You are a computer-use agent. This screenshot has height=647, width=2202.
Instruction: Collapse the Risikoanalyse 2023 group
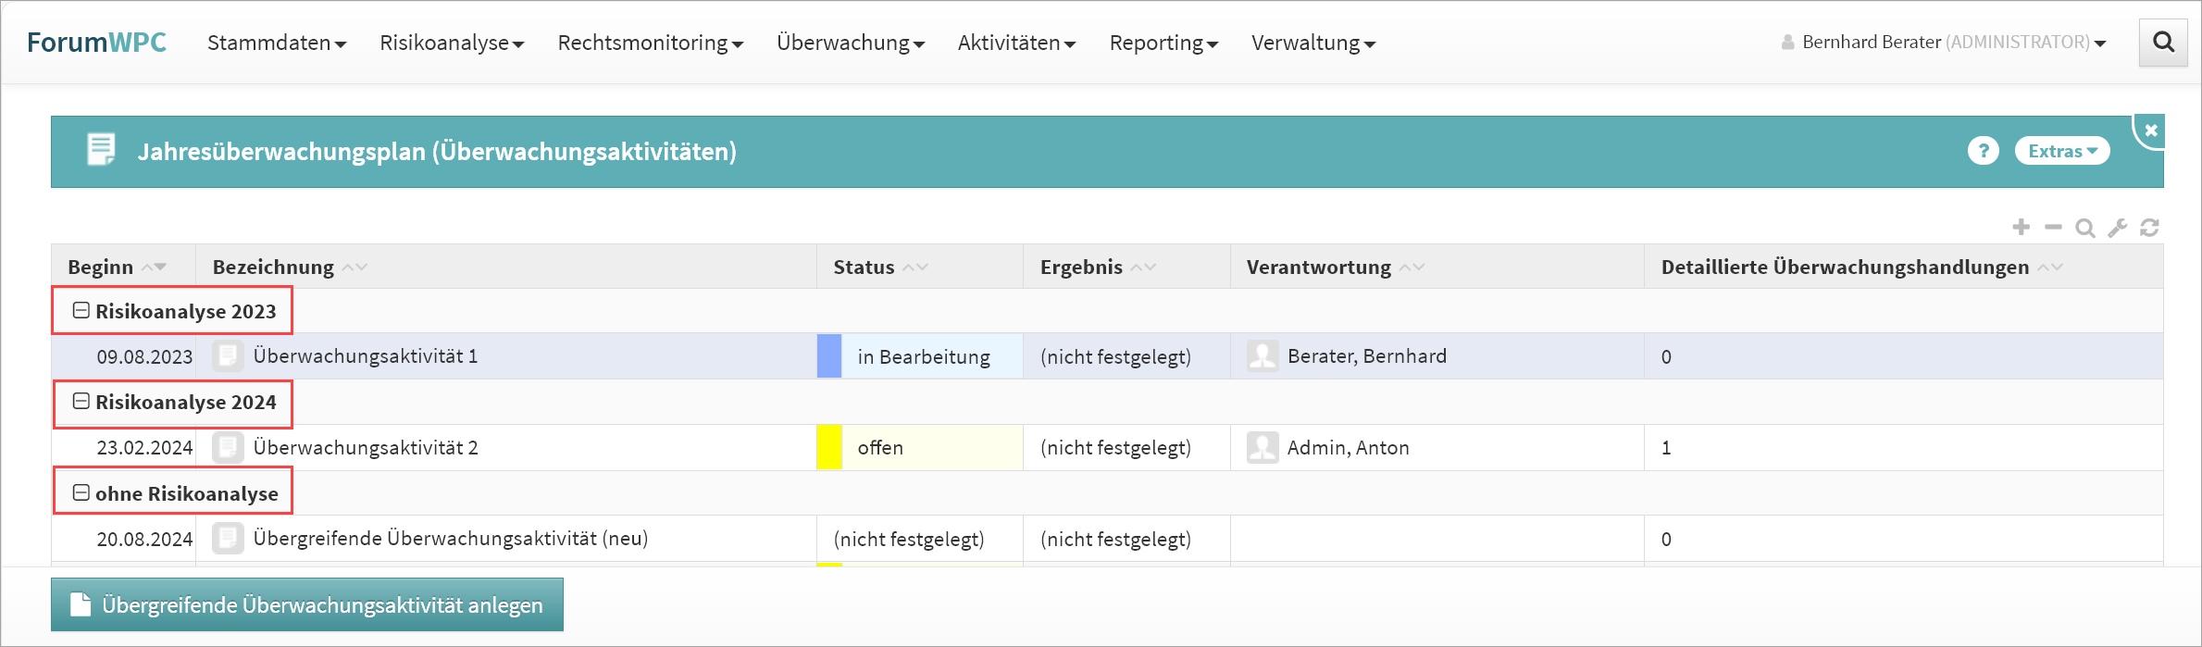(81, 311)
